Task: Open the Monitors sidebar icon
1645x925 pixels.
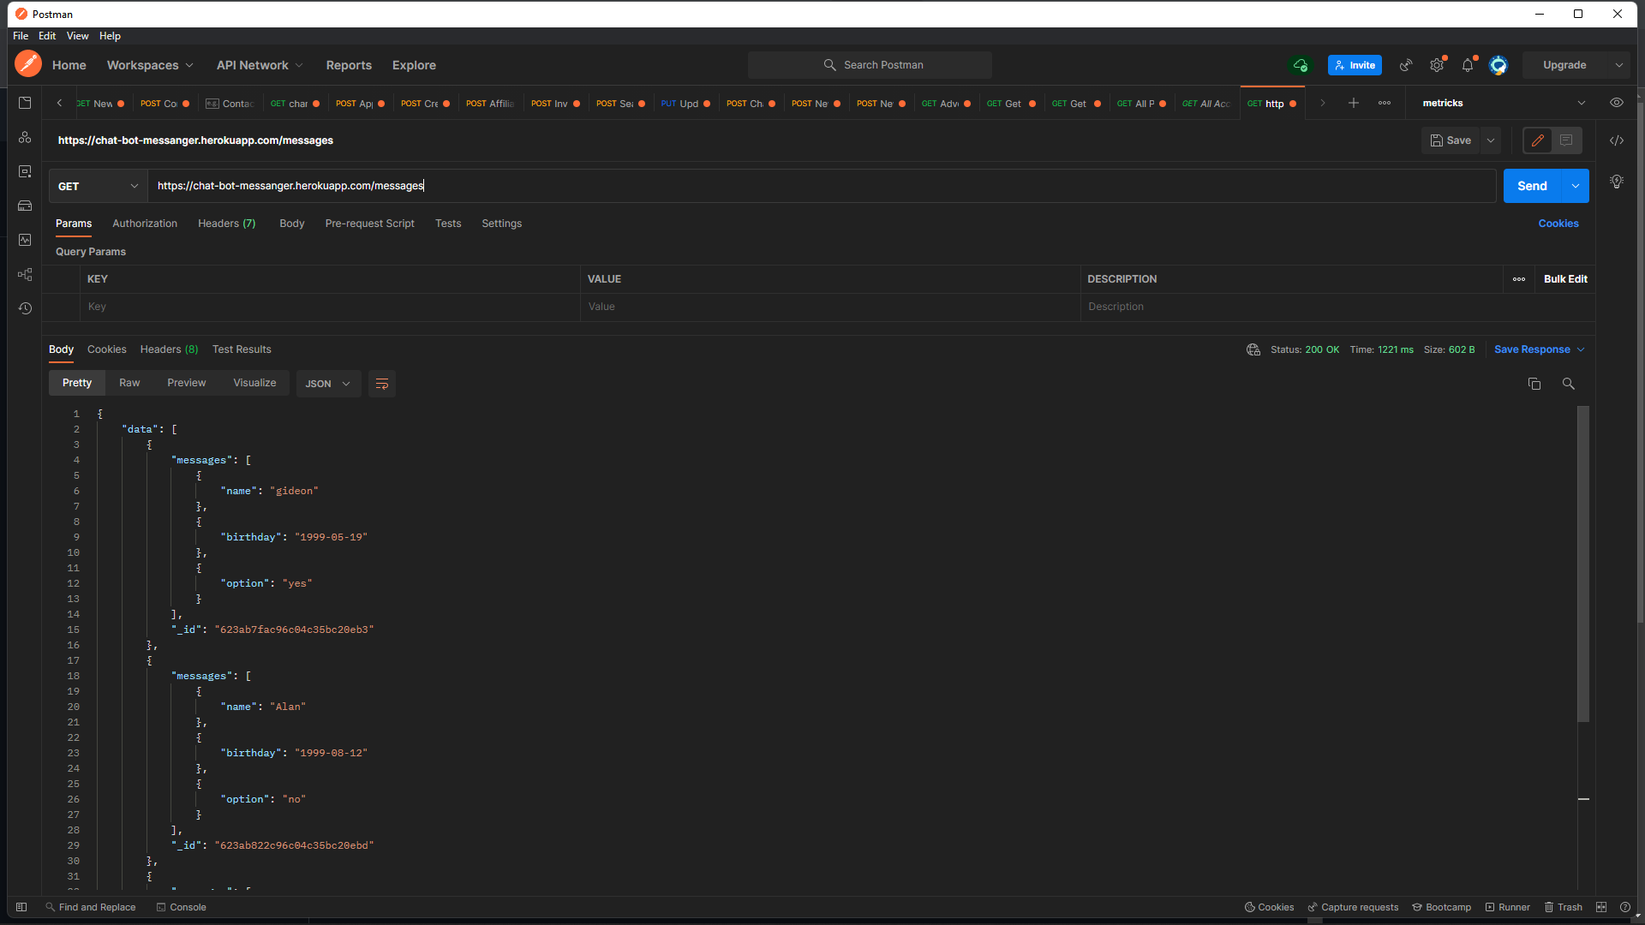Action: (25, 240)
